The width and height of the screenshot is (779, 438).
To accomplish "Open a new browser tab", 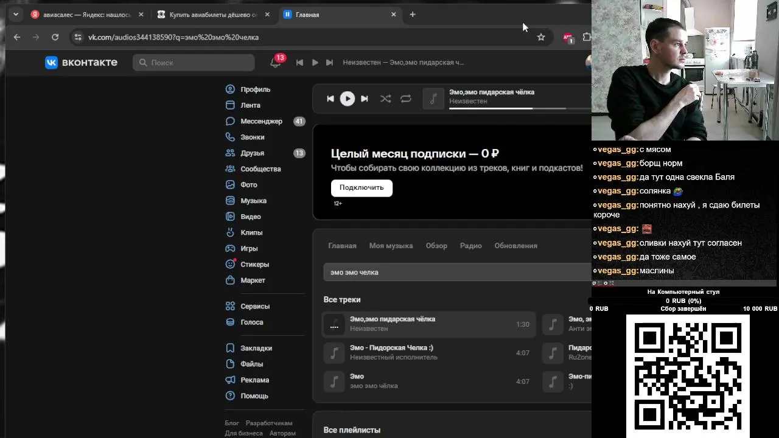I will point(413,15).
